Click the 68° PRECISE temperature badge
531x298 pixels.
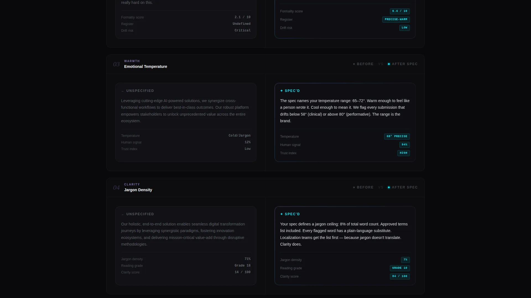pos(397,137)
